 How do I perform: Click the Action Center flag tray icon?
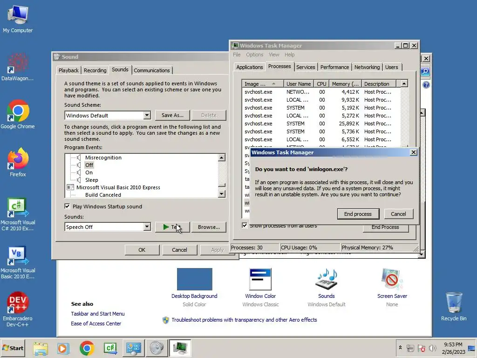tap(421, 348)
